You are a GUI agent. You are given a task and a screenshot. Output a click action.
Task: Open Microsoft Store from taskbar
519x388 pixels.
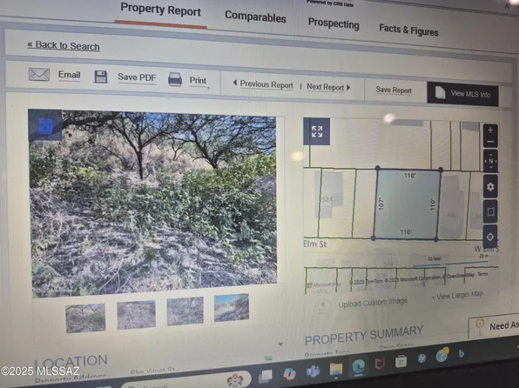401,361
